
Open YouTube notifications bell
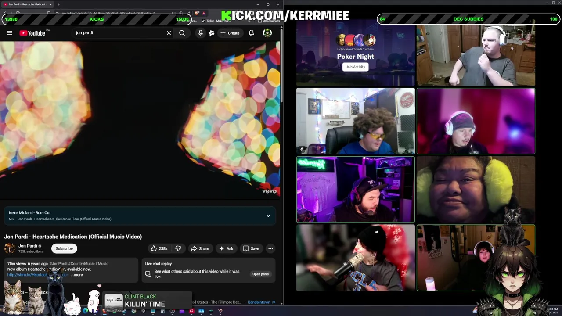tap(251, 33)
